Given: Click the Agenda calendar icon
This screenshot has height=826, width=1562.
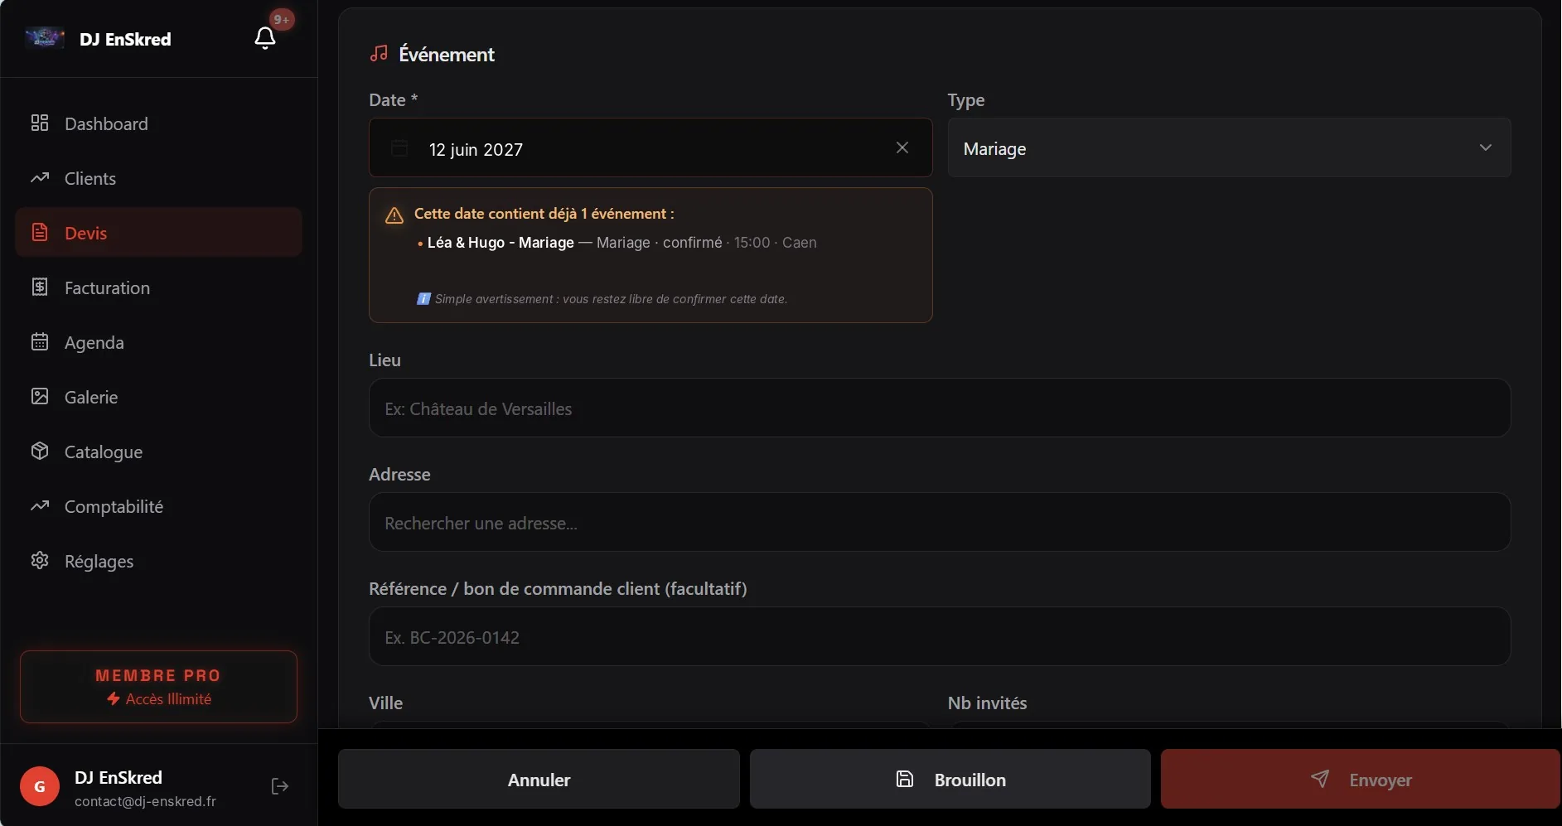Looking at the screenshot, I should (x=40, y=341).
